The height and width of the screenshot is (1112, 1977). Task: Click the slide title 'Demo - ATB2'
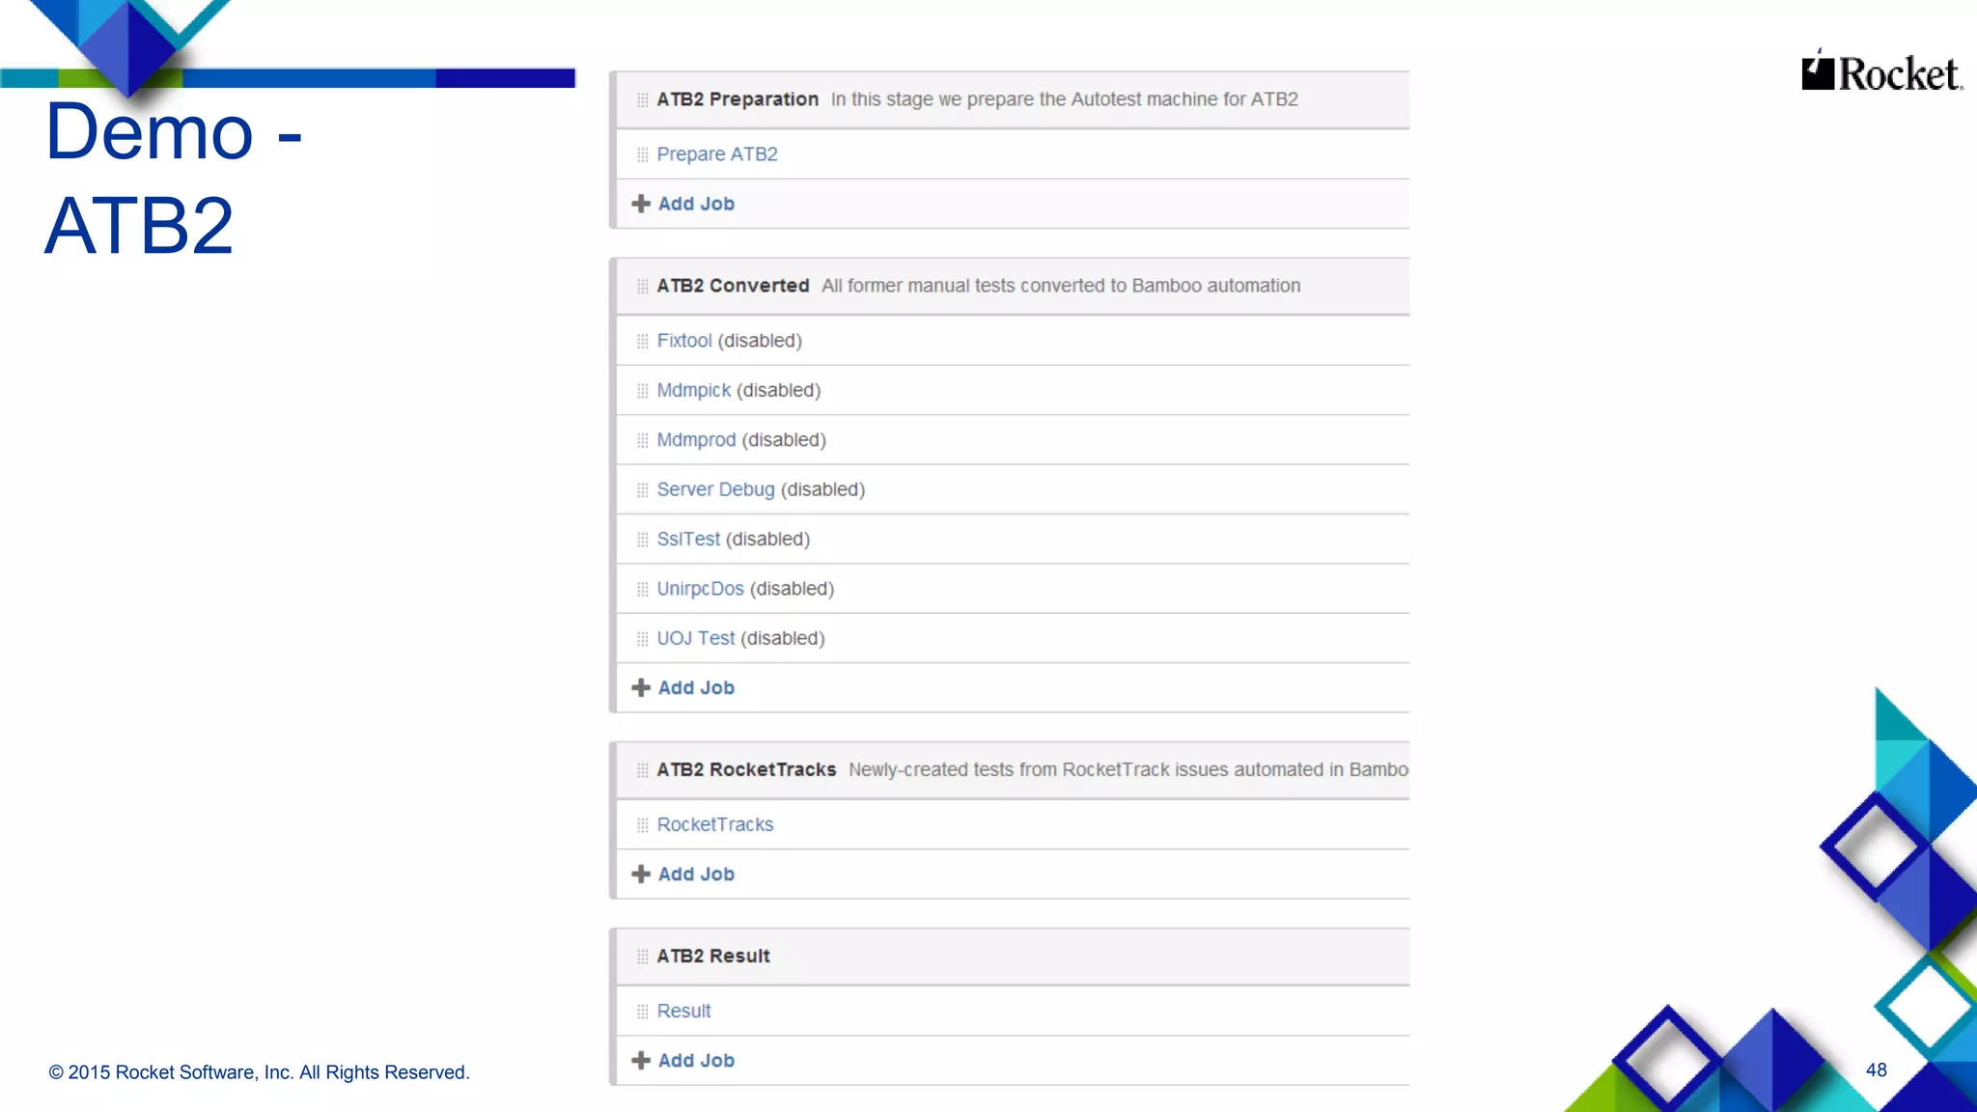click(174, 178)
